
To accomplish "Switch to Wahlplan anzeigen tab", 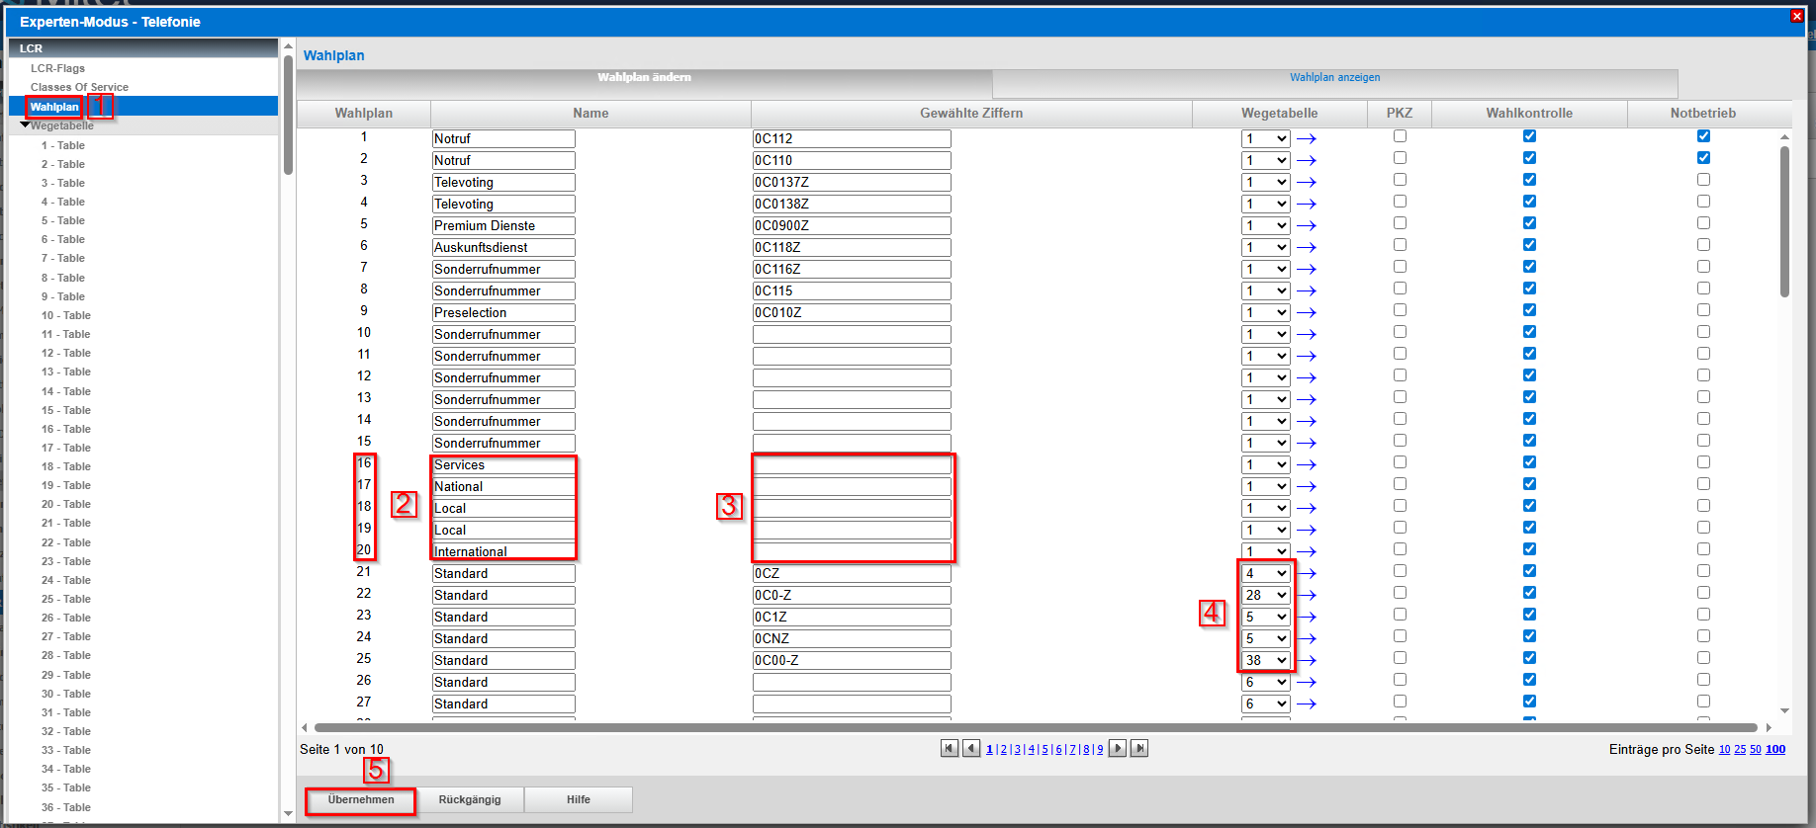I will click(1334, 77).
